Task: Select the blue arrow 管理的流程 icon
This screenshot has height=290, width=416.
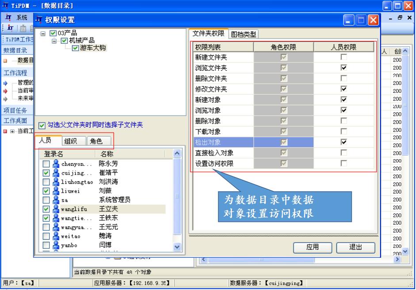Action: 4,83
